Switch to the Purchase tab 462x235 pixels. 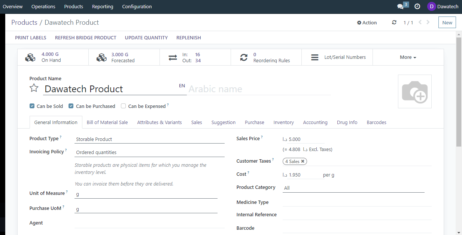pos(255,122)
